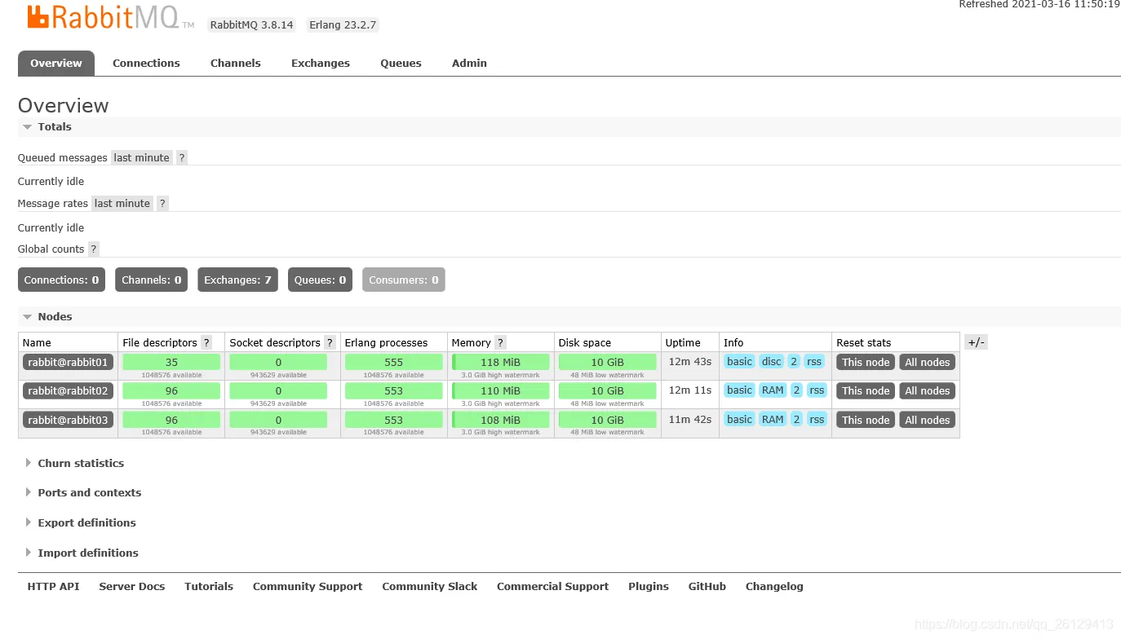1121x639 pixels.
Task: Click rabbit01 memory 118 MiB bar
Action: 501,362
